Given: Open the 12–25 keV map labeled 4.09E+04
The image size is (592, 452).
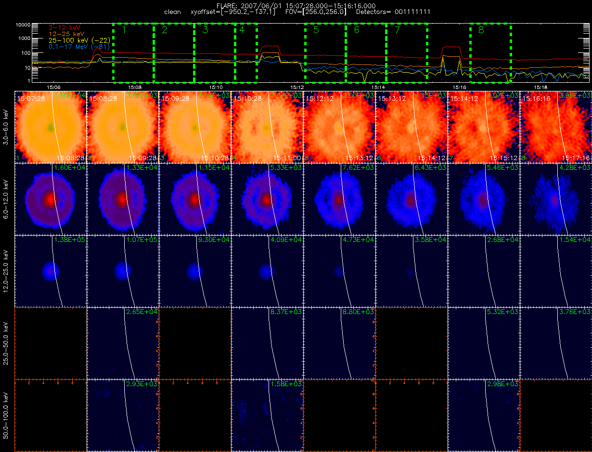Looking at the screenshot, I should 267,271.
